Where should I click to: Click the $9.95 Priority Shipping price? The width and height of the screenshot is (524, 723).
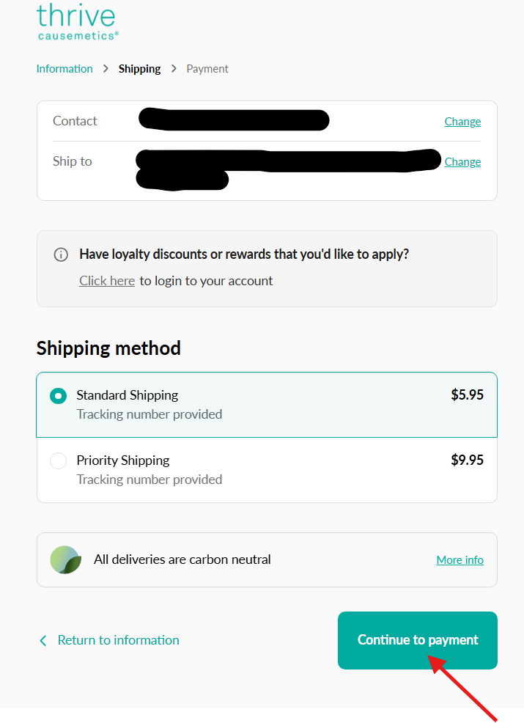coord(467,460)
